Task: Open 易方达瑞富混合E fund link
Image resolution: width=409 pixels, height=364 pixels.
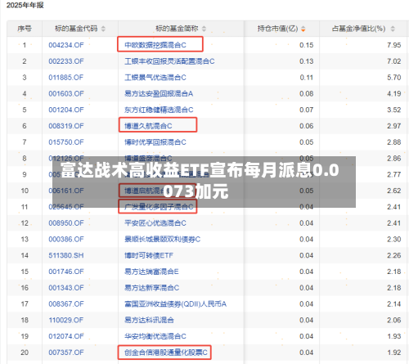Action: pyautogui.click(x=151, y=272)
